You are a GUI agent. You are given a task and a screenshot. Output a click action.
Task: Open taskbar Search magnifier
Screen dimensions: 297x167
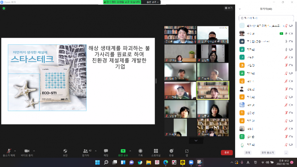(106, 162)
